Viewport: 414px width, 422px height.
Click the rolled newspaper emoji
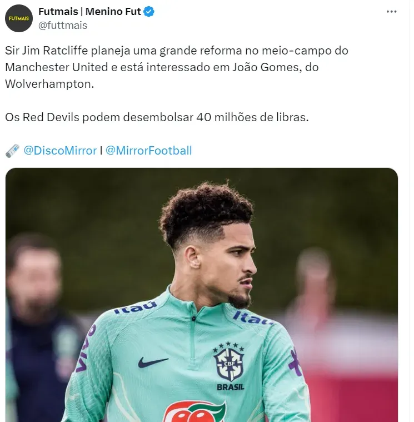[x=12, y=151]
